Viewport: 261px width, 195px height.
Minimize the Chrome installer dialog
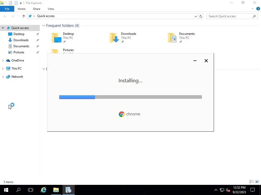195,61
